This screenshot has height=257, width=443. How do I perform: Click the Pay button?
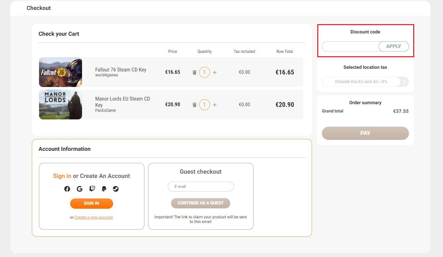point(365,133)
